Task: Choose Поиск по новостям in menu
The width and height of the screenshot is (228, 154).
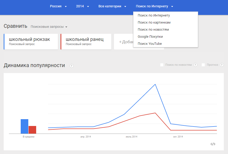Action: (x=153, y=30)
